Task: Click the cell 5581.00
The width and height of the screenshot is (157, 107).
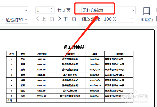Action: tap(42, 70)
